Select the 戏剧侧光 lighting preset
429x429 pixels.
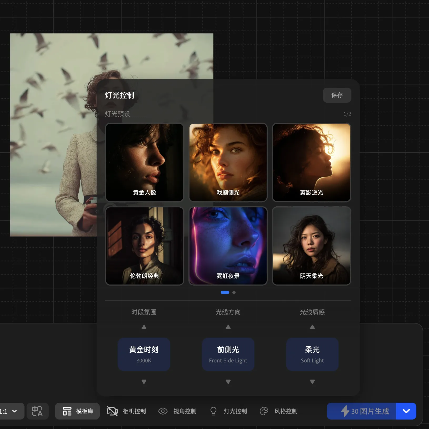tap(228, 162)
